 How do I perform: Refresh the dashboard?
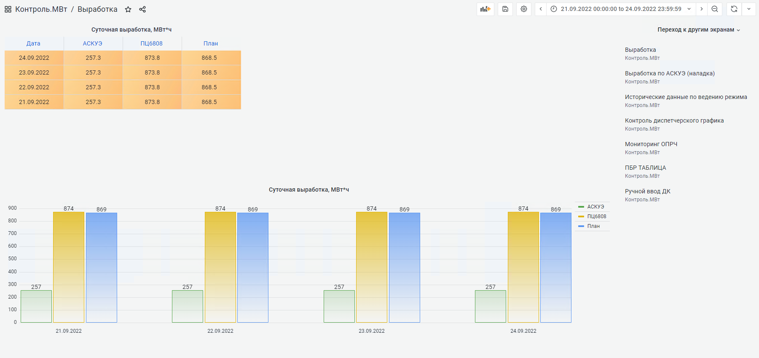[734, 9]
